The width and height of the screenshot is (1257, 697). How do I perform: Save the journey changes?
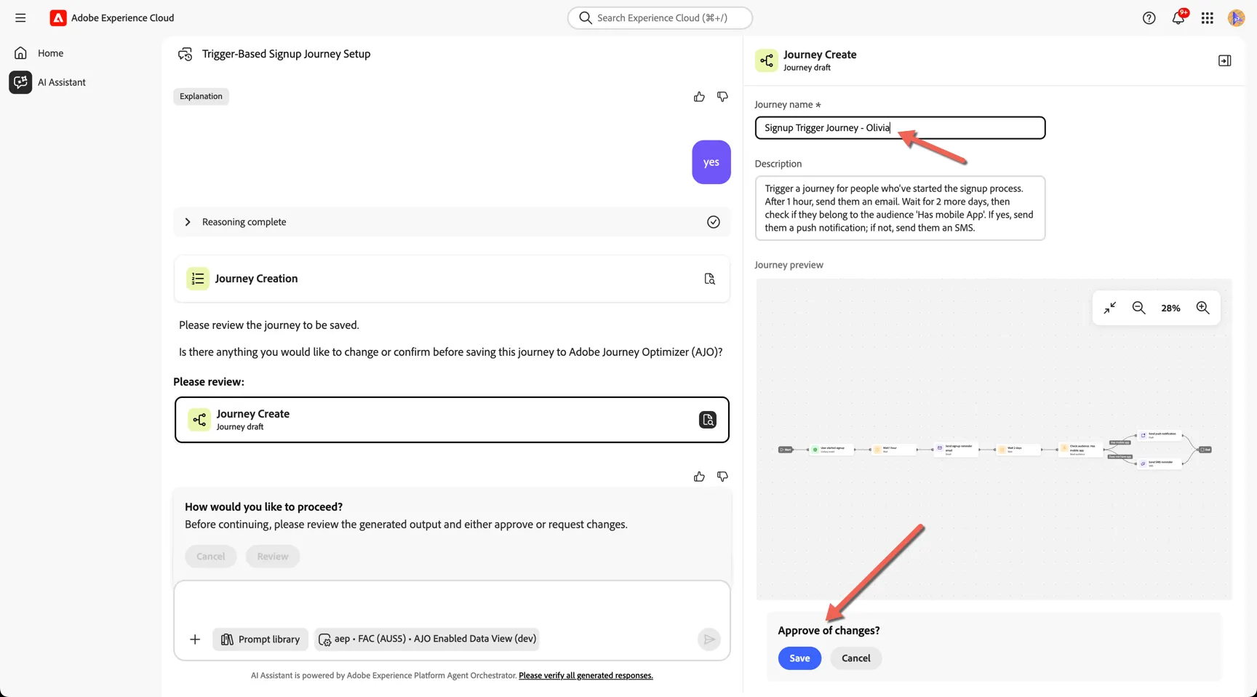click(x=799, y=658)
